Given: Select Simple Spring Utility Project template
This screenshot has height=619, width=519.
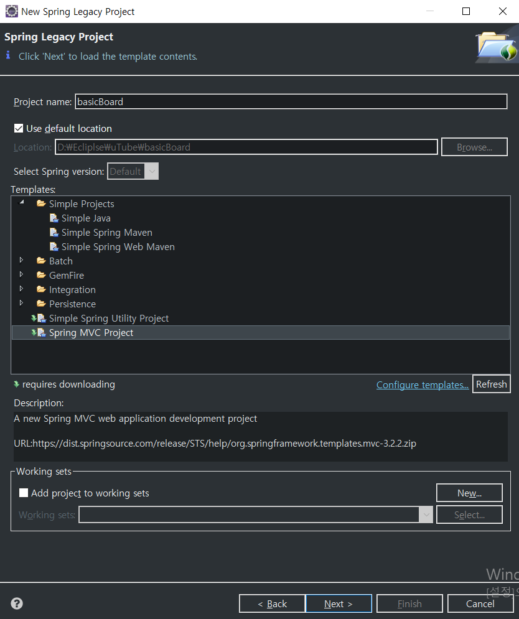Looking at the screenshot, I should (x=109, y=318).
